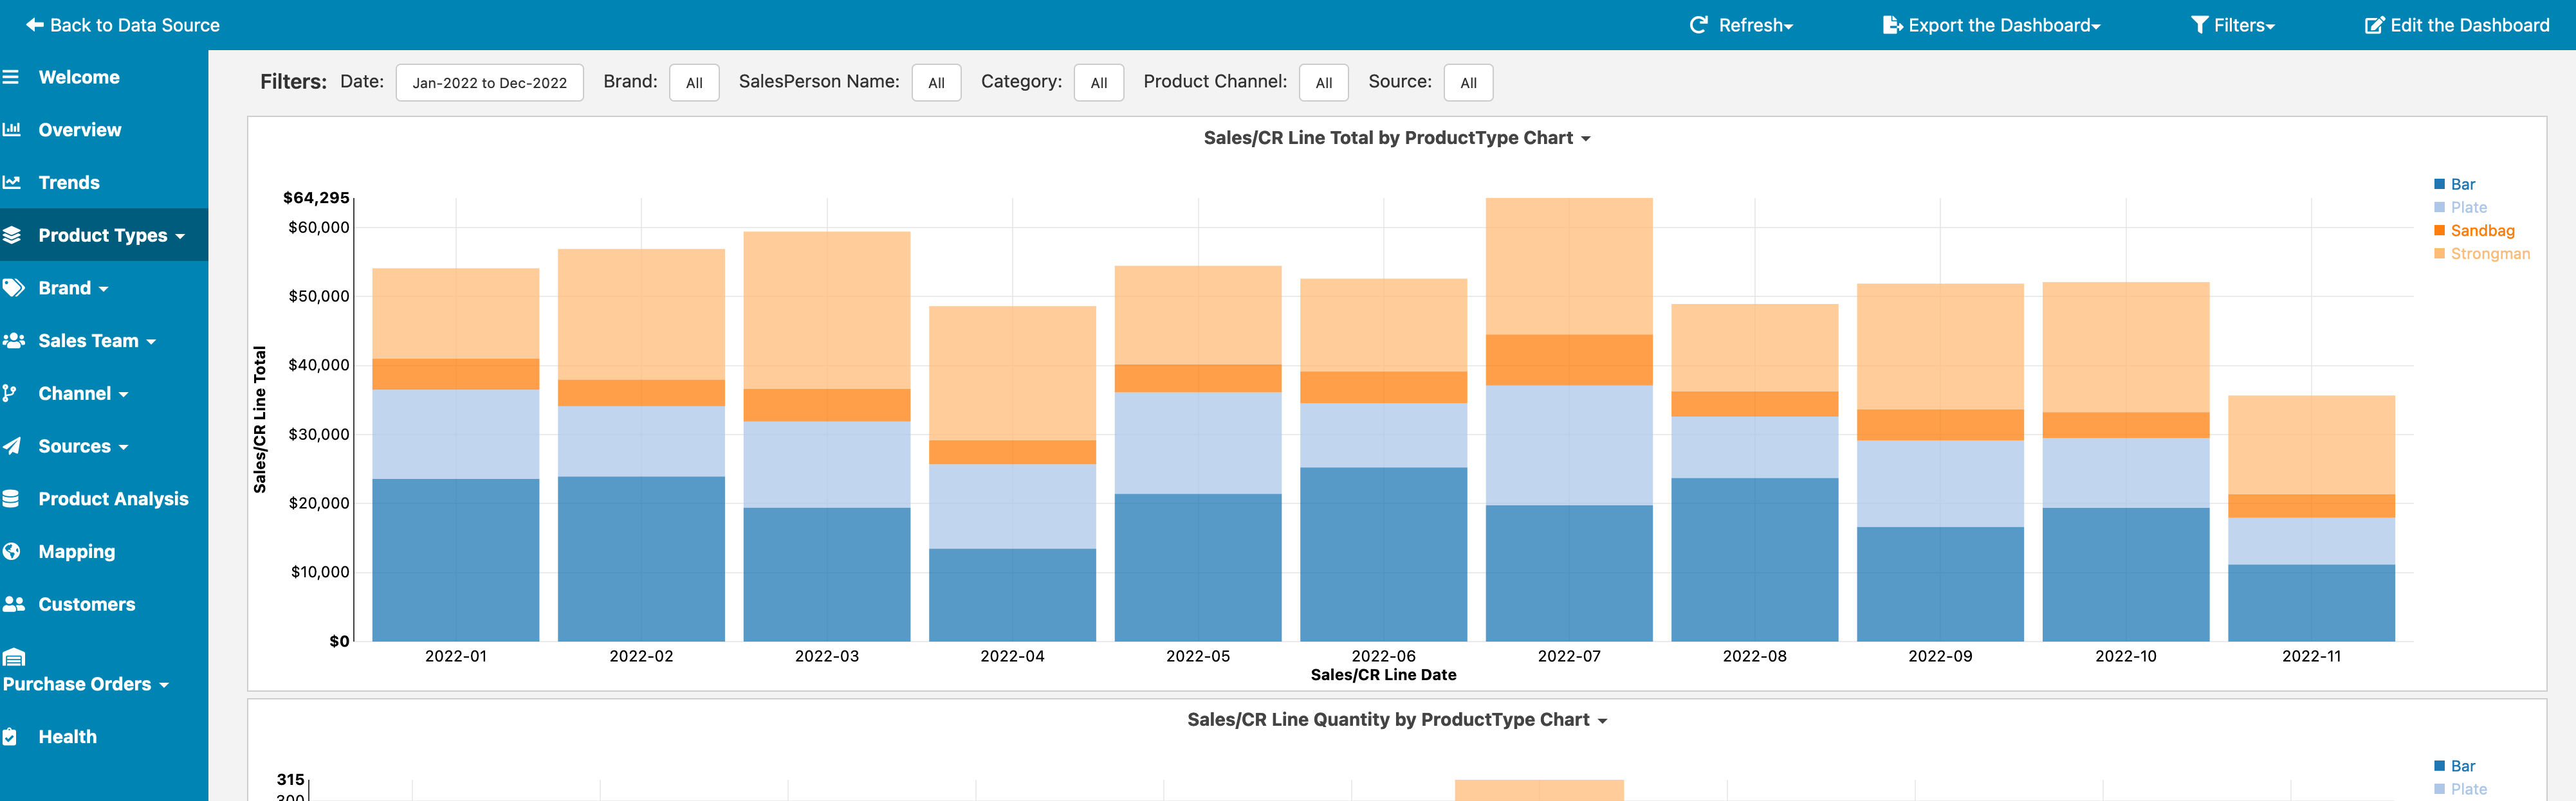This screenshot has height=801, width=2576.
Task: Click the 2022-04 Sandbag bar segment
Action: point(1012,453)
